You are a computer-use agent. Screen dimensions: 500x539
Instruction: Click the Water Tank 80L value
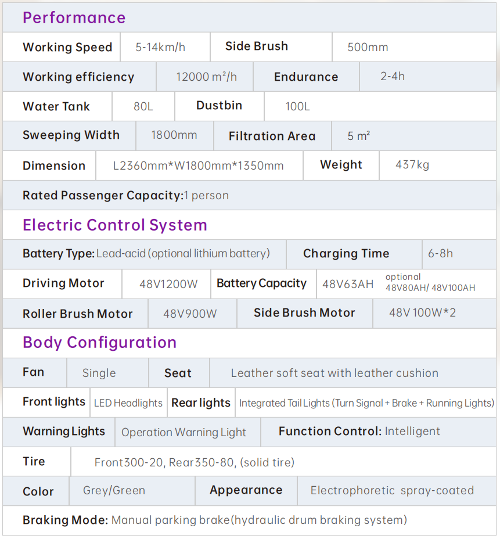[x=143, y=106]
